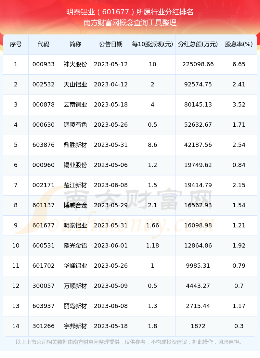Click the 宇邦新材 name cell
The width and height of the screenshot is (260, 358).
[x=75, y=326]
